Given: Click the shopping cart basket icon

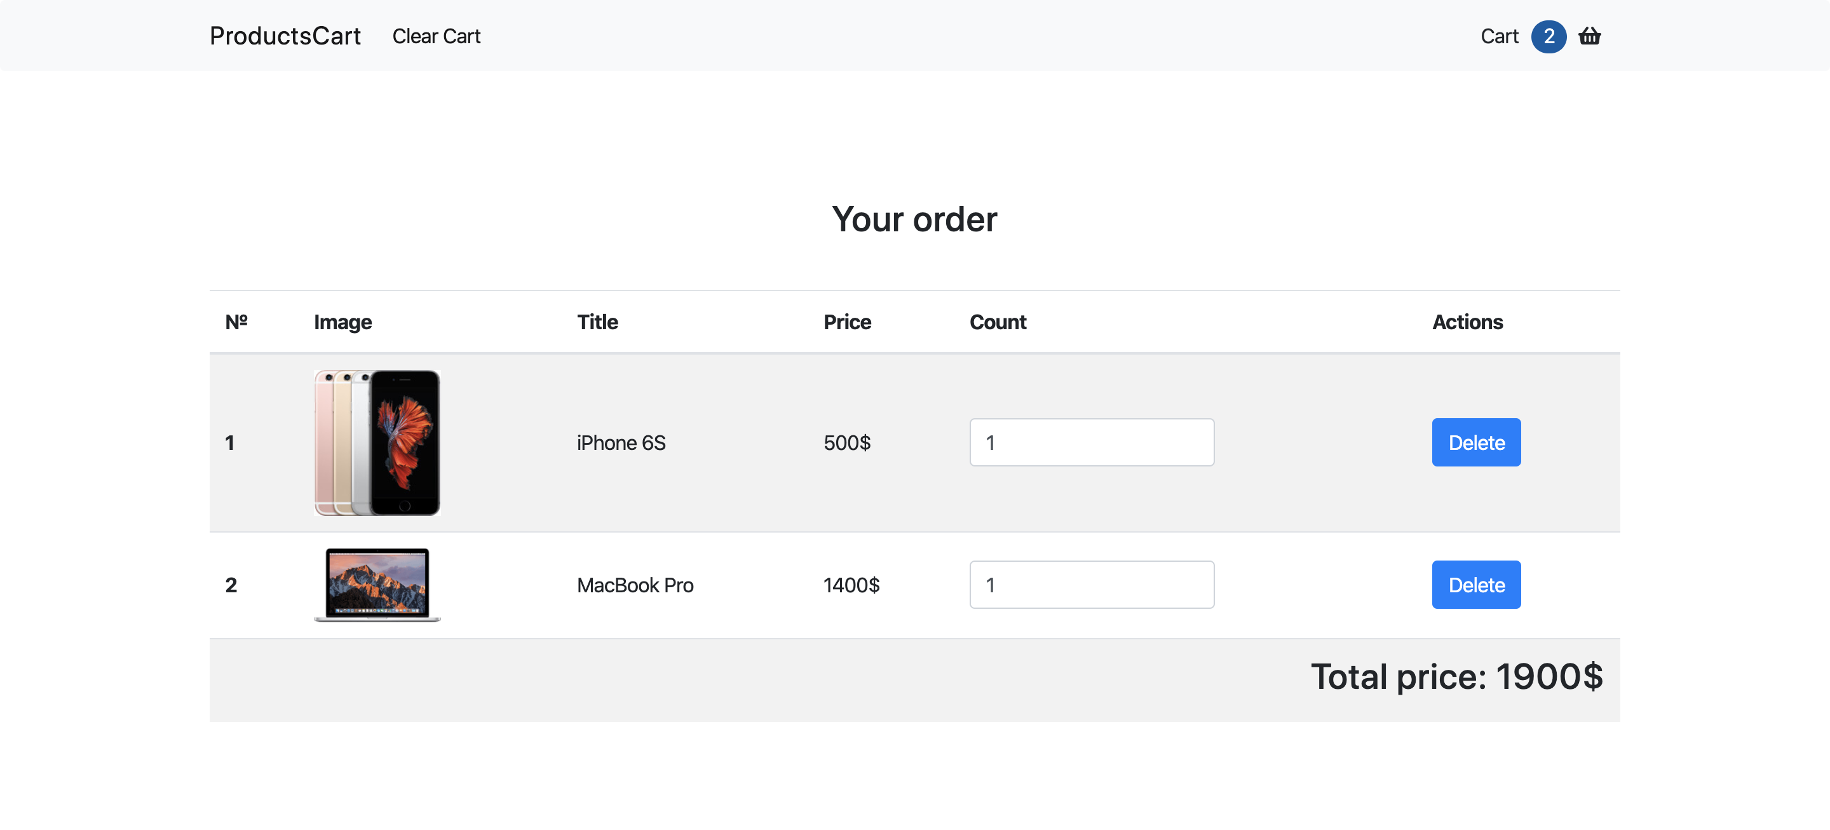Looking at the screenshot, I should 1590,35.
